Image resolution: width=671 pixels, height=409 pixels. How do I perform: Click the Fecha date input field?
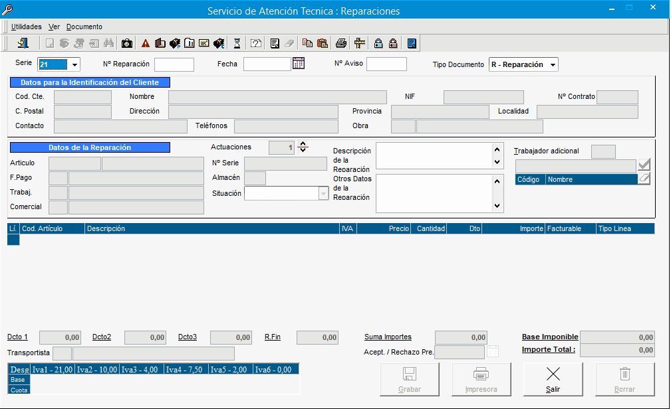coord(267,64)
